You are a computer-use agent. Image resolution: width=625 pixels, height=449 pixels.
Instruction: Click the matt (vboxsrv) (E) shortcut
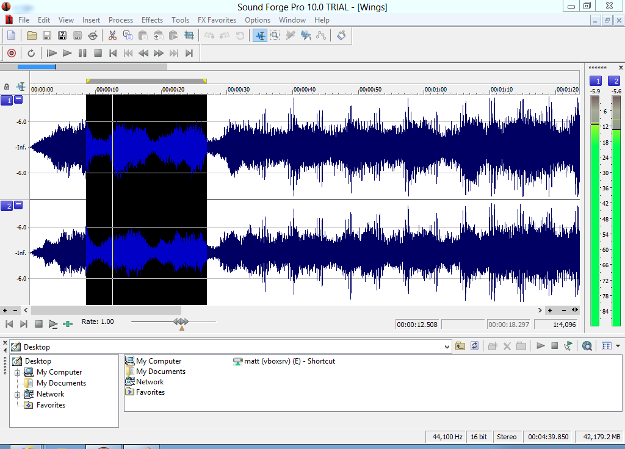(x=289, y=361)
